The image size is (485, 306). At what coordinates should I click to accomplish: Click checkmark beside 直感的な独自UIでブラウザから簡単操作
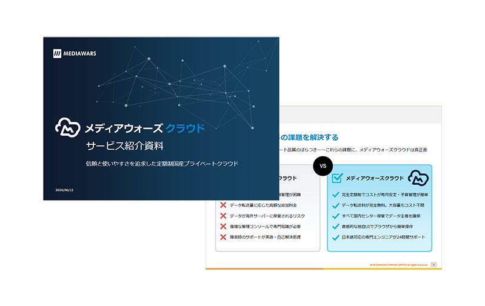click(336, 227)
